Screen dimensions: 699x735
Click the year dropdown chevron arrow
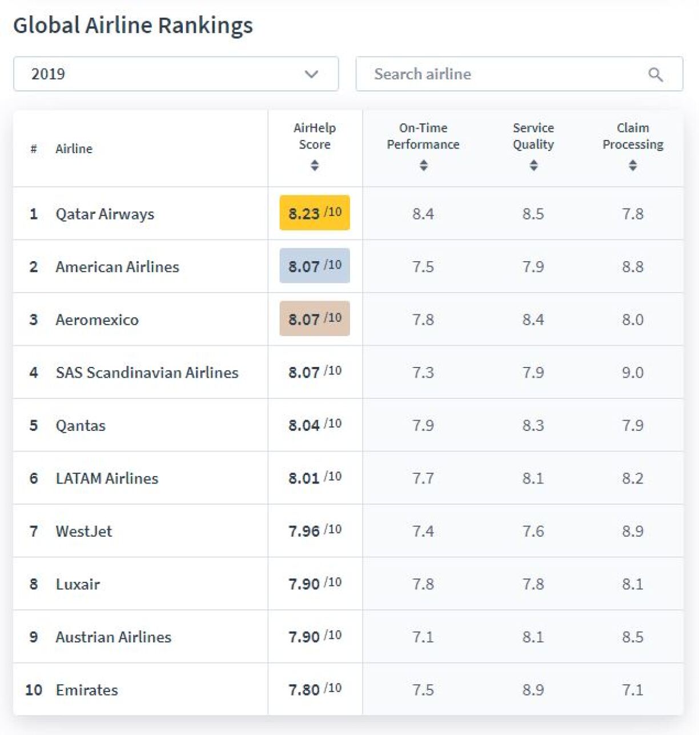311,74
